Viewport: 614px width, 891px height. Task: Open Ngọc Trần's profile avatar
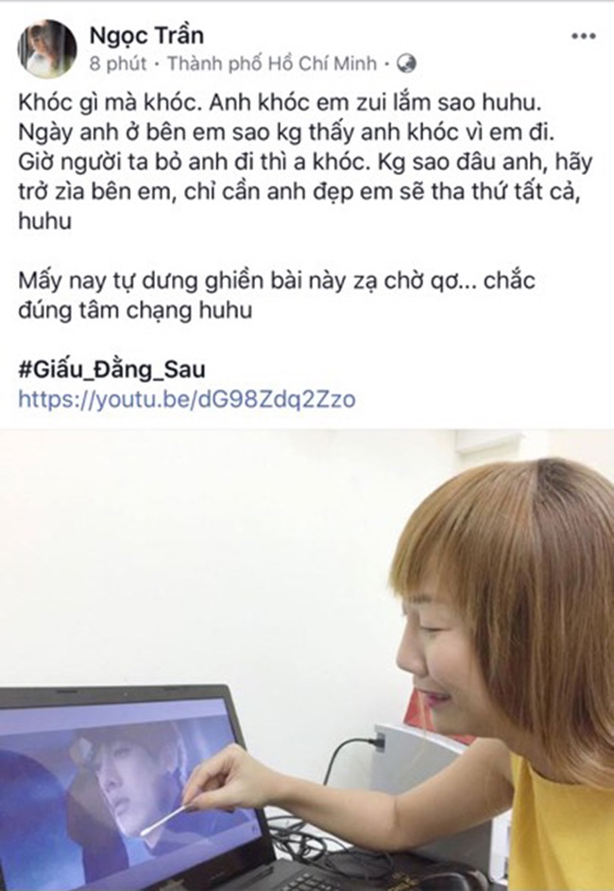point(46,48)
